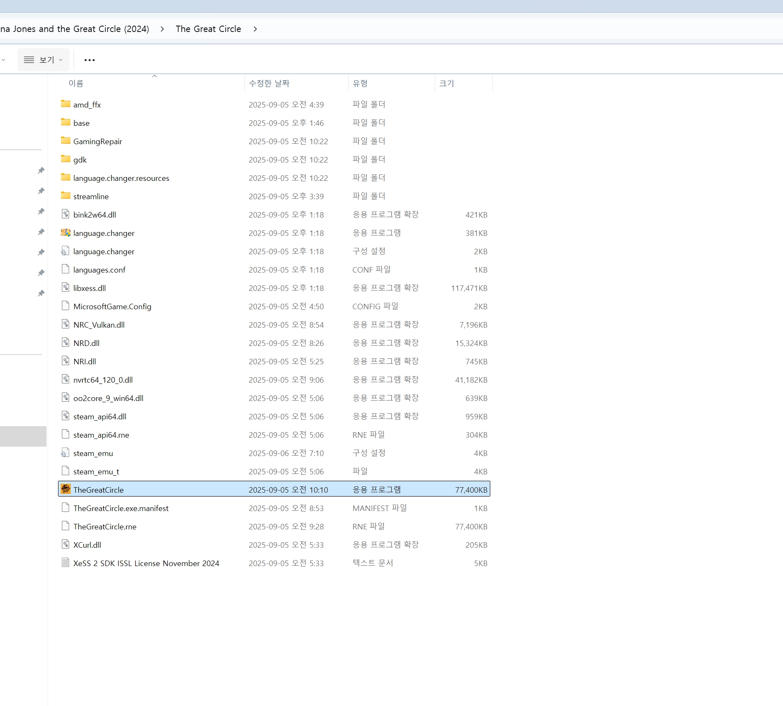Click the XeSS 2 SDK license document icon

(65, 563)
